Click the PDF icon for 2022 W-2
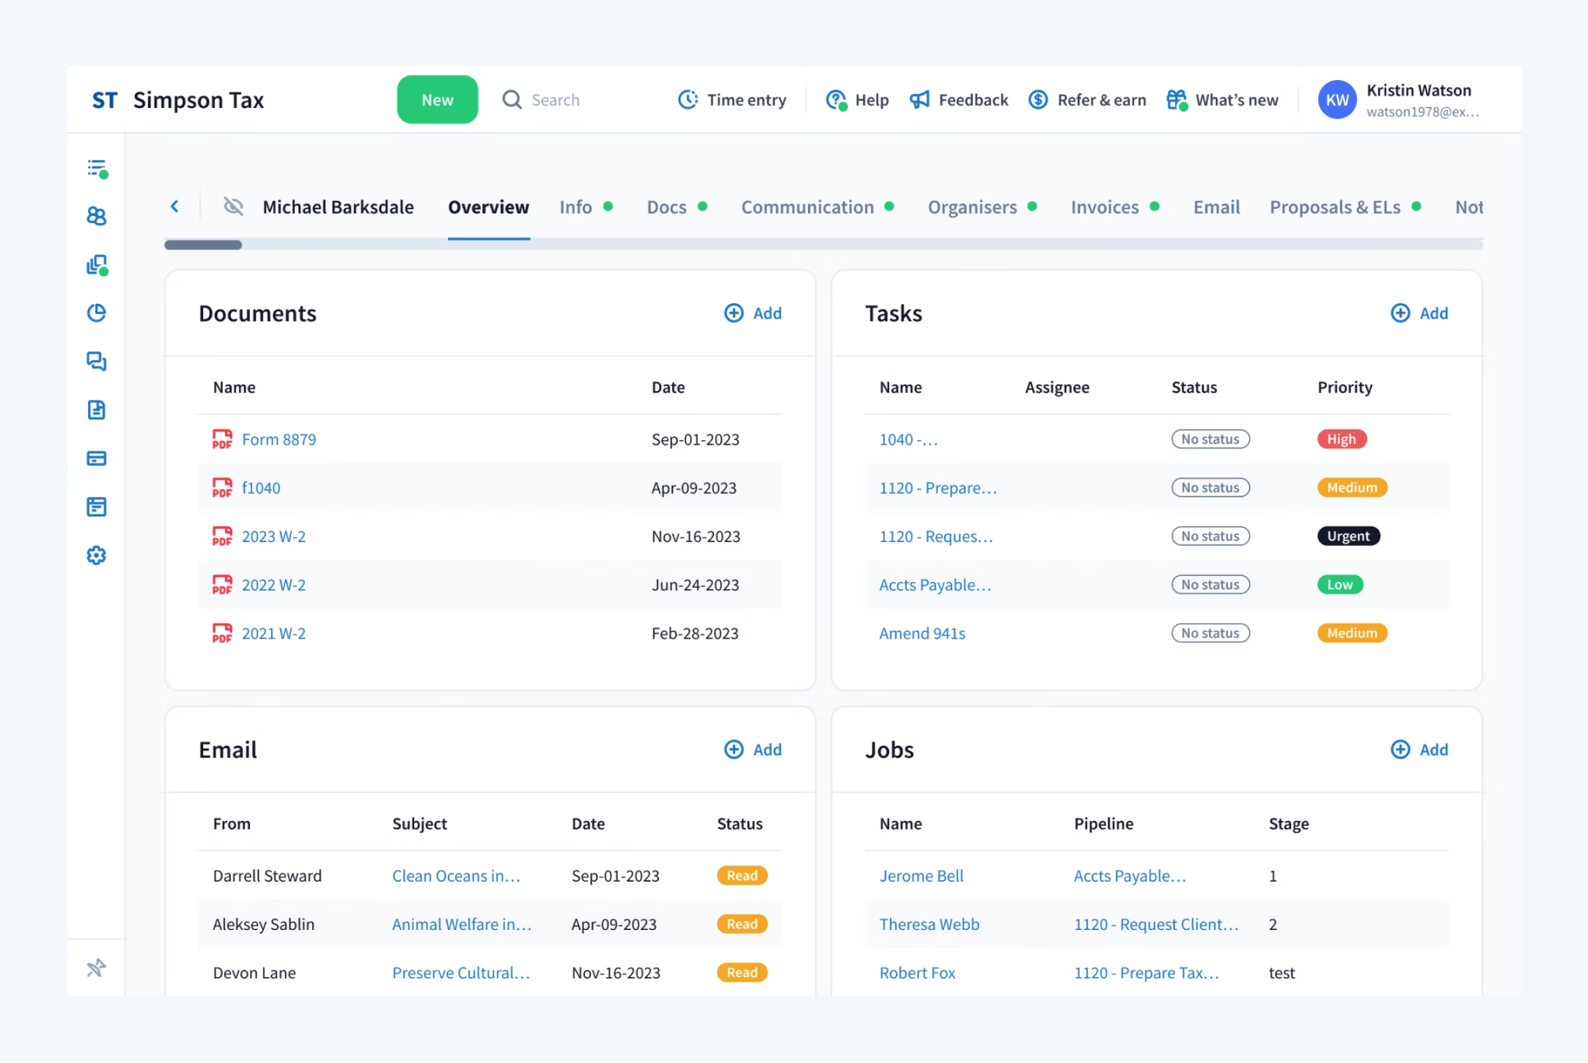This screenshot has width=1588, height=1063. coord(222,585)
